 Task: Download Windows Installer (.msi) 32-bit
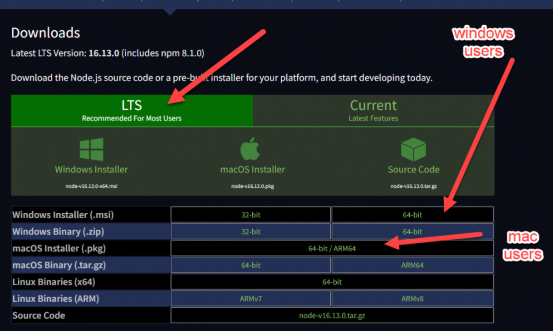pyautogui.click(x=251, y=215)
